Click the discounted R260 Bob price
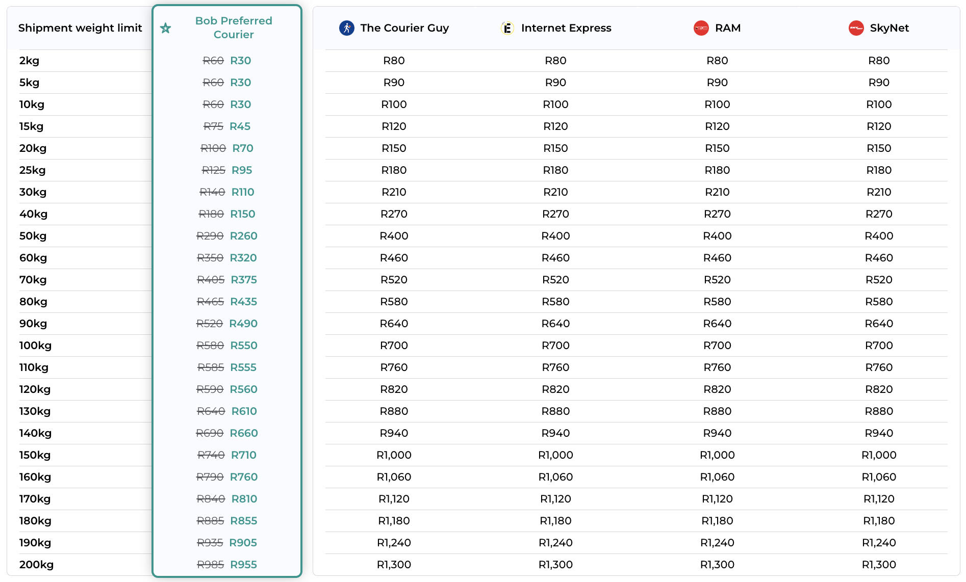This screenshot has width=966, height=582. [244, 236]
